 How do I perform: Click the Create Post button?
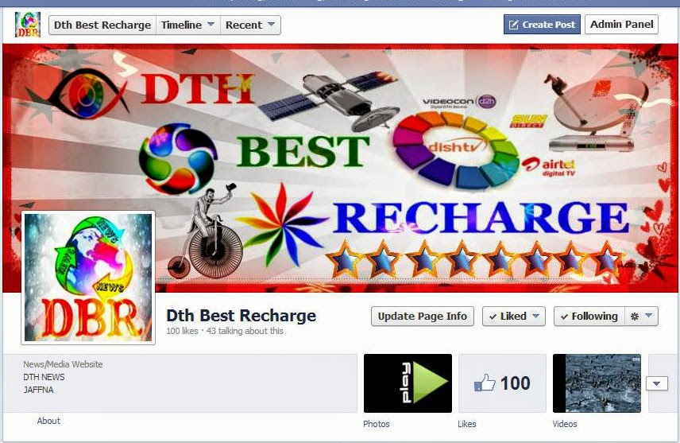pos(542,25)
